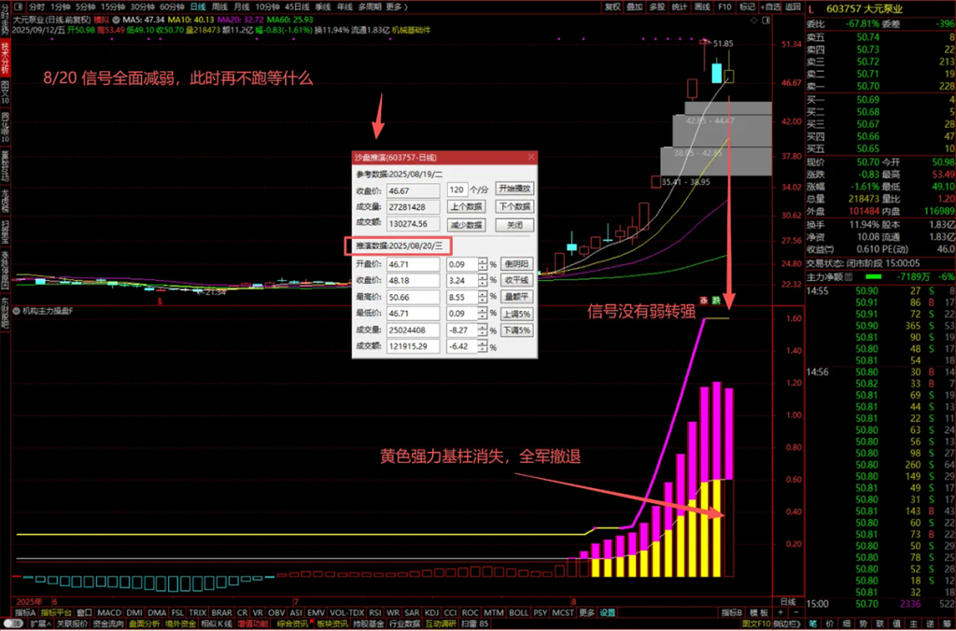Toggle 复权 price adjustment mode
The width and height of the screenshot is (956, 631).
(611, 7)
